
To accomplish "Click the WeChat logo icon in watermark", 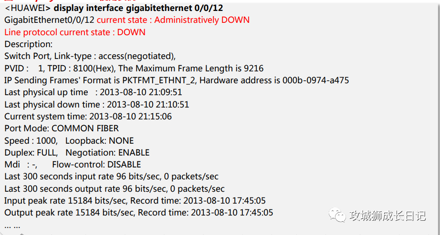I will coord(337,215).
